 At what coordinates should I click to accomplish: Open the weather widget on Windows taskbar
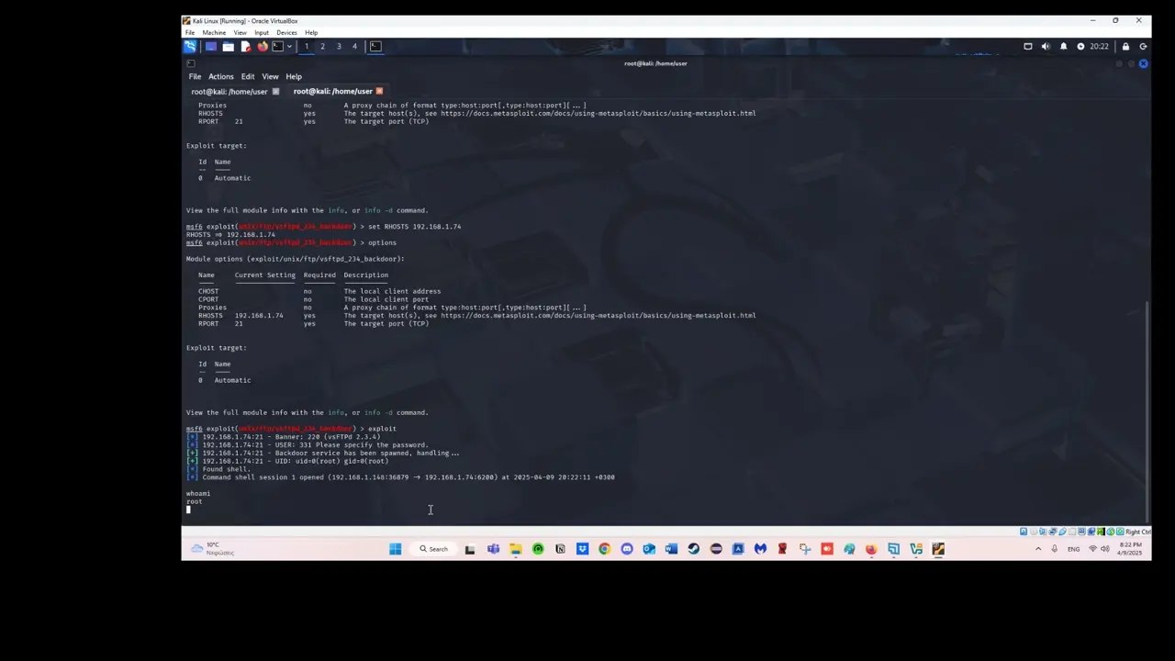pos(211,549)
